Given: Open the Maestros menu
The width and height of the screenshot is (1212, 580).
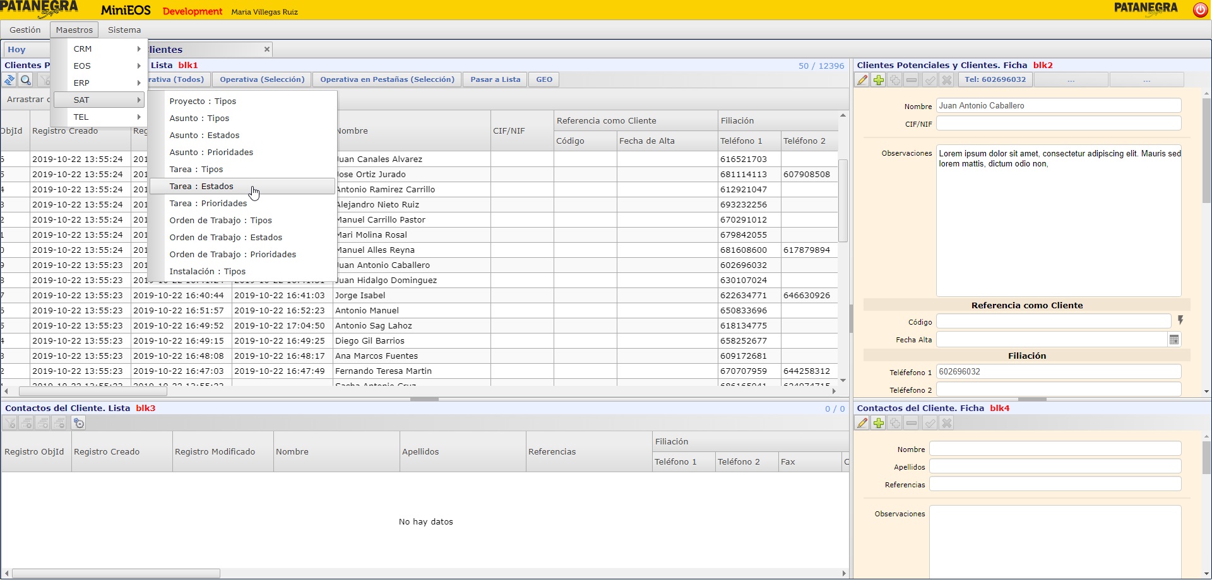Looking at the screenshot, I should coord(74,30).
